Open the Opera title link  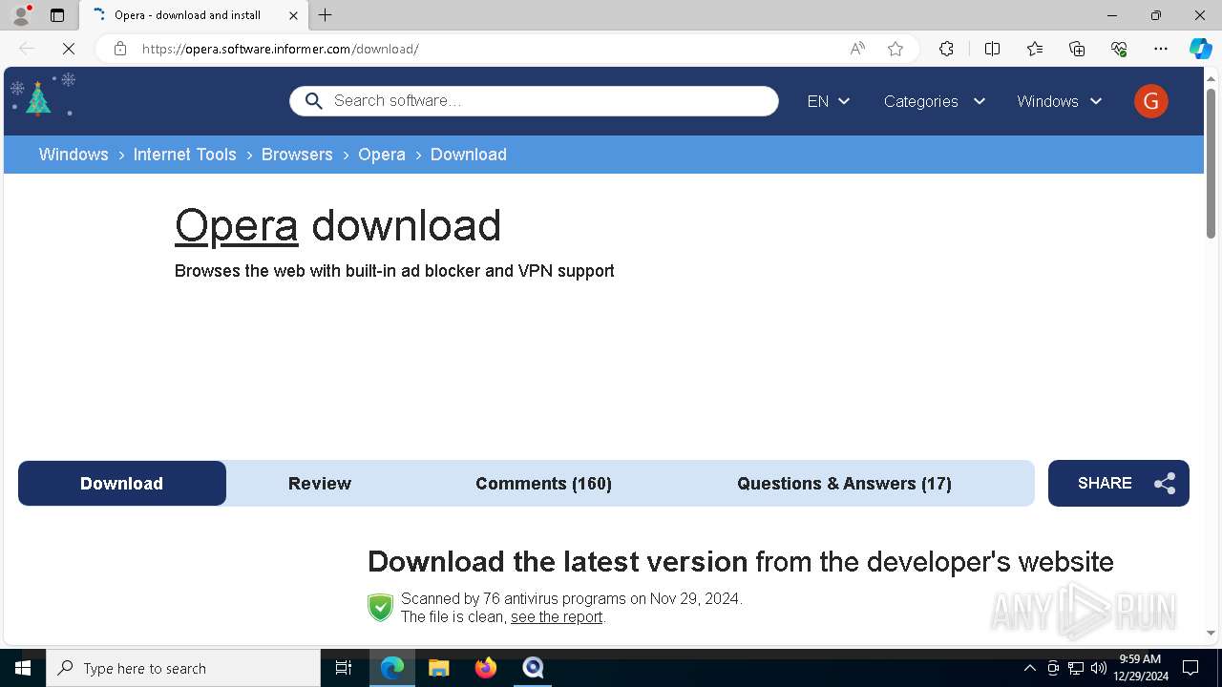(x=237, y=226)
